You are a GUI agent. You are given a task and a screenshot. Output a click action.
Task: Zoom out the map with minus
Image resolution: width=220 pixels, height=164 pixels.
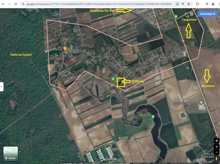(217, 152)
